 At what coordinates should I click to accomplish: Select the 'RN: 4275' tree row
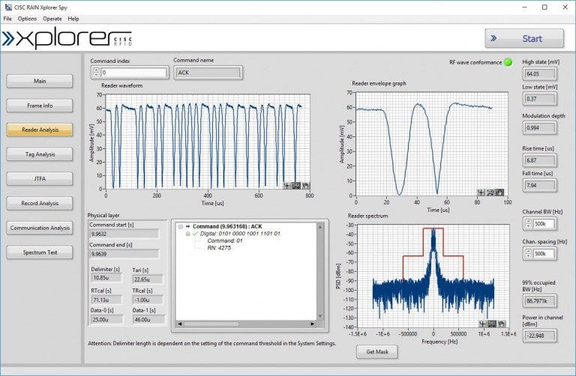pos(219,248)
